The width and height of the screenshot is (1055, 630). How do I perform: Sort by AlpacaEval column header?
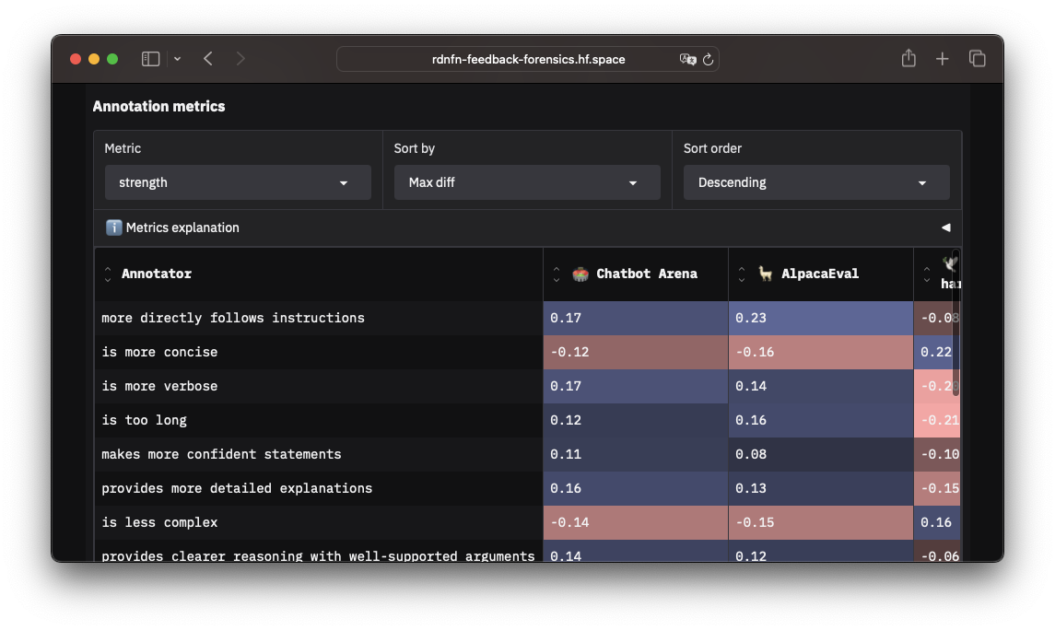(819, 274)
